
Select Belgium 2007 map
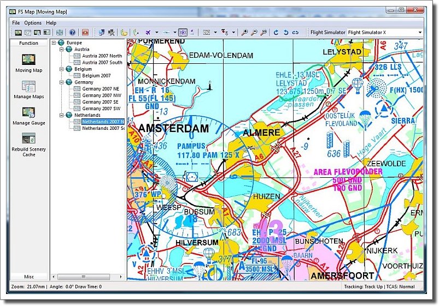pyautogui.click(x=96, y=75)
